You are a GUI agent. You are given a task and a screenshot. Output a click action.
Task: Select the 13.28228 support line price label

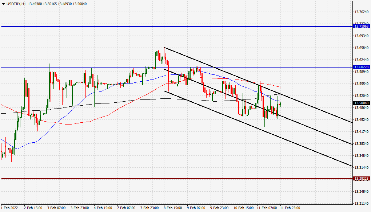point(361,179)
